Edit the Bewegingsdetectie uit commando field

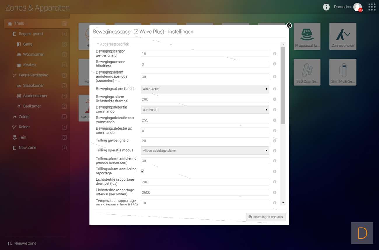tap(205, 131)
